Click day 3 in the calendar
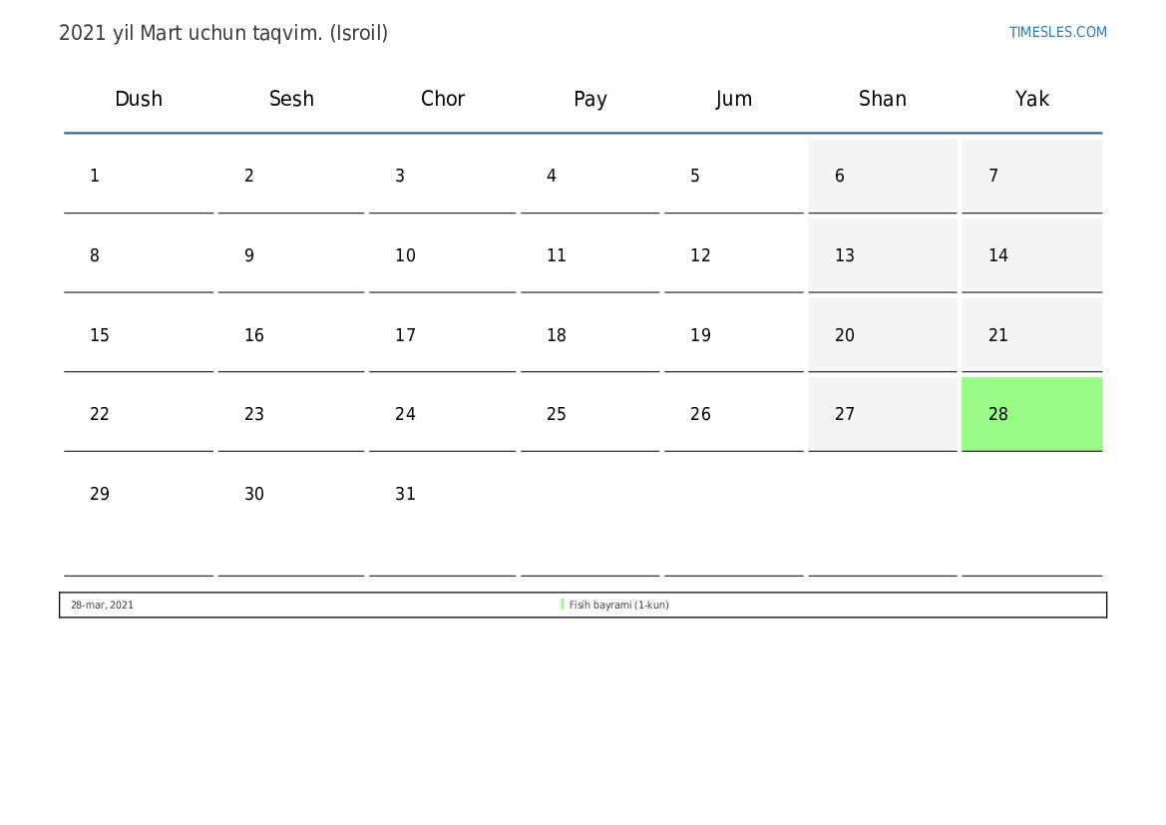The image size is (1166, 825). click(443, 176)
